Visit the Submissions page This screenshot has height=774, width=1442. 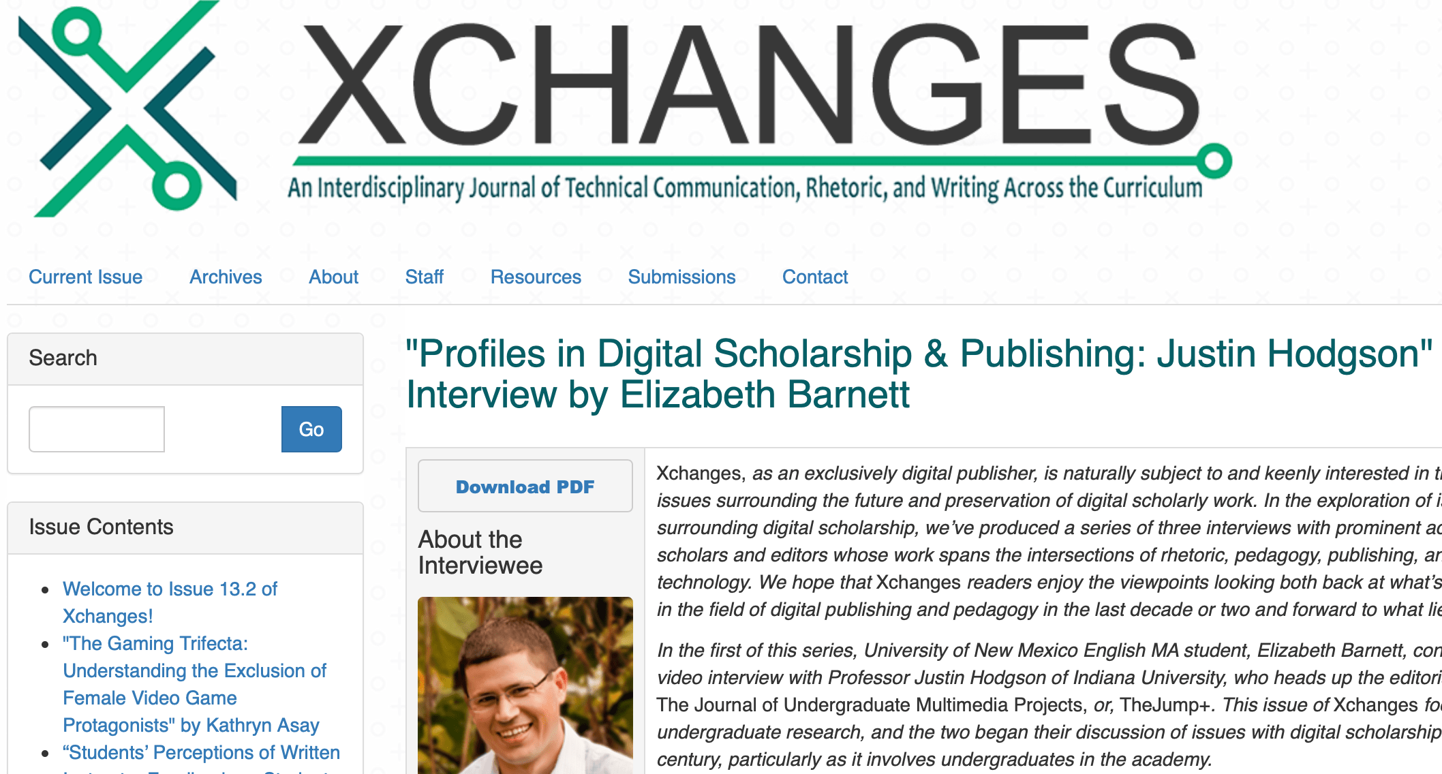tap(681, 277)
